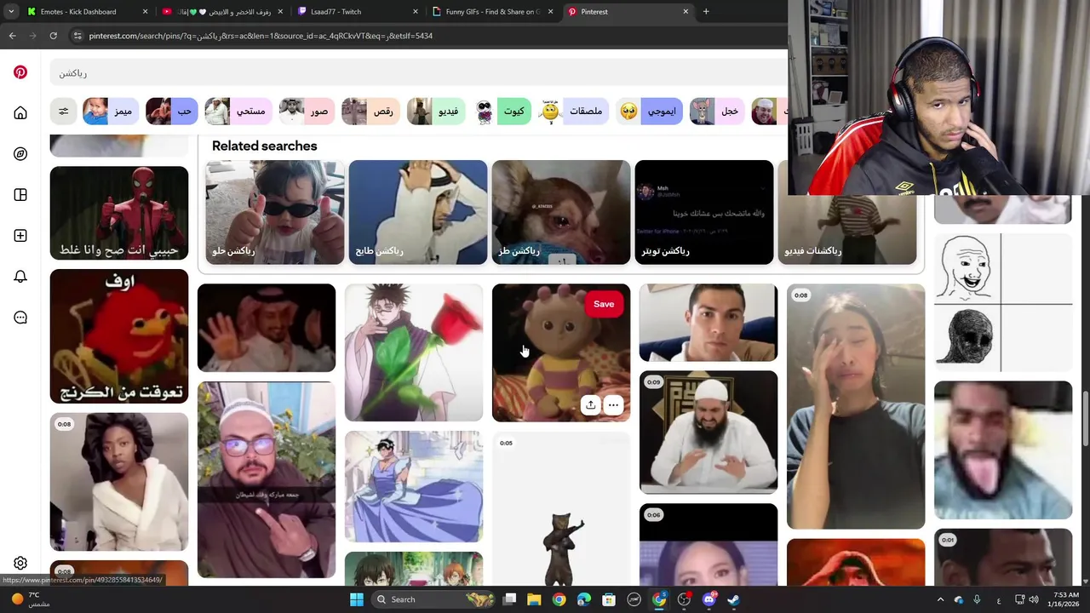1090x613 pixels.
Task: Share the doll pin via upload icon
Action: click(x=590, y=405)
